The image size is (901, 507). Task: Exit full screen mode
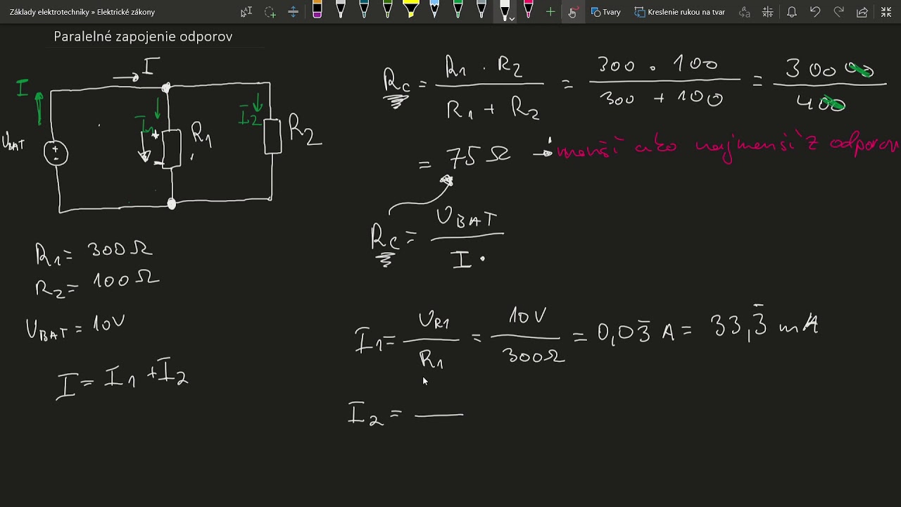pyautogui.click(x=886, y=12)
